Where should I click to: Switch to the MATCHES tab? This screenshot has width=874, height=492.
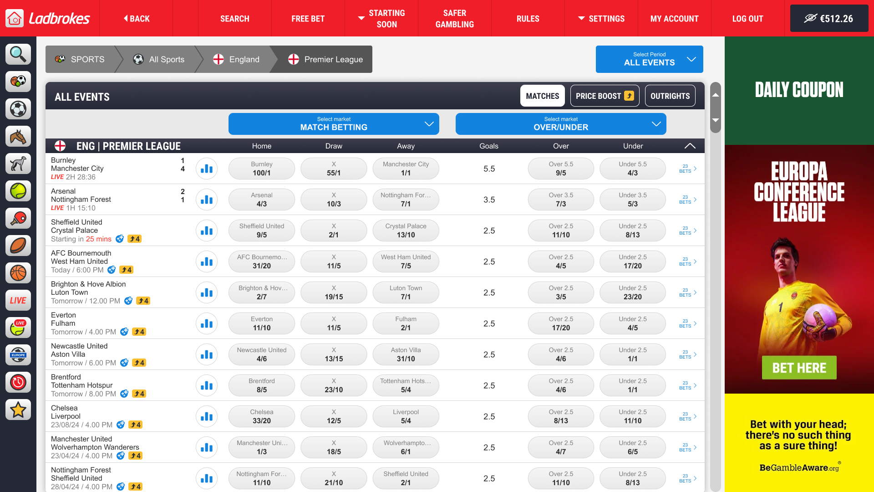pyautogui.click(x=542, y=96)
